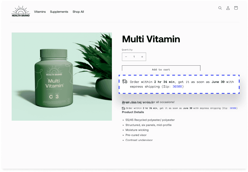Open the Supplements menu item

(x=59, y=12)
